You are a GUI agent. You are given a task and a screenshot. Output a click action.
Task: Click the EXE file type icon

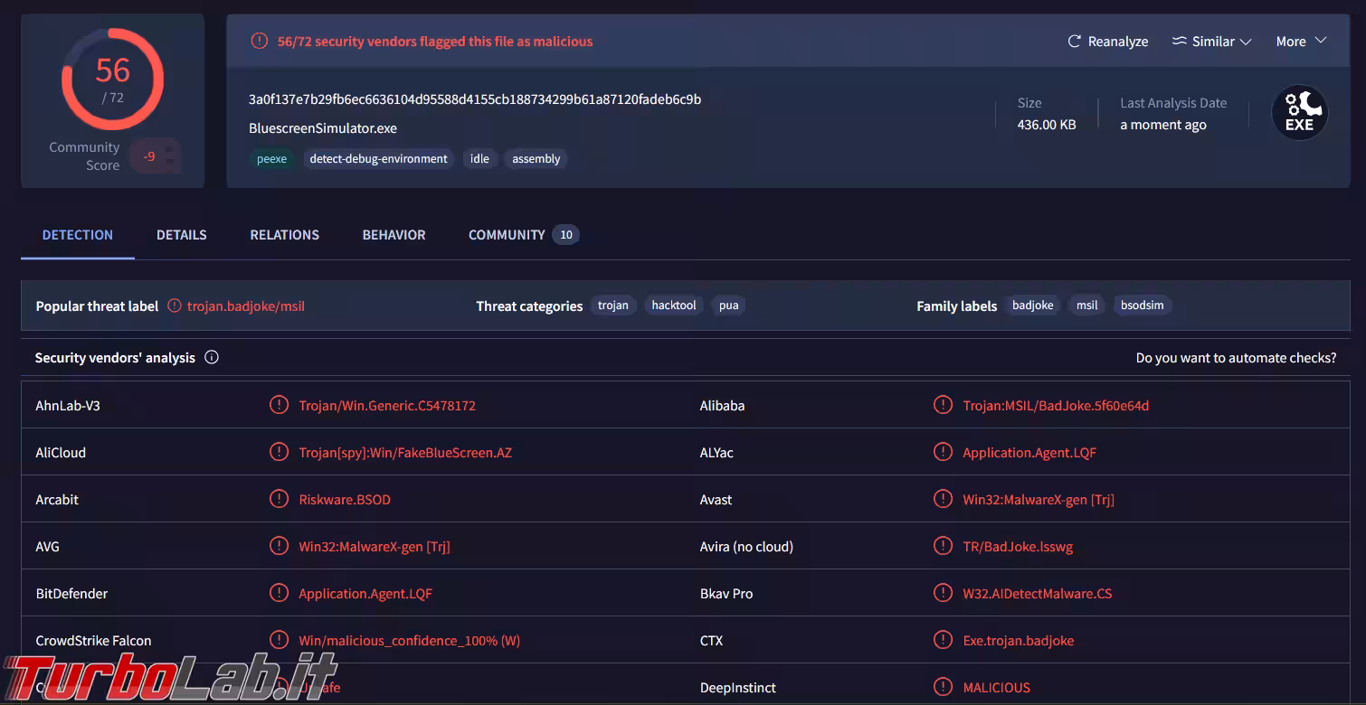pyautogui.click(x=1299, y=113)
